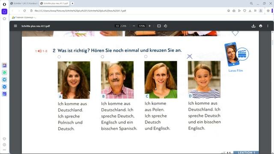Go forward in browser history

[19, 11]
